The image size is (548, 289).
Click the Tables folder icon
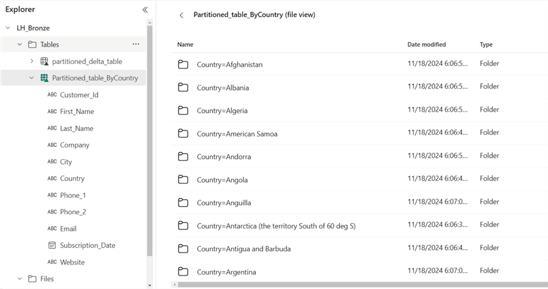[32, 44]
